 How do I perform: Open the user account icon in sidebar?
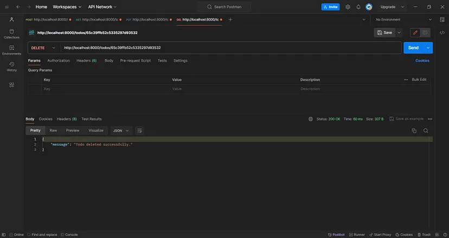point(12,19)
